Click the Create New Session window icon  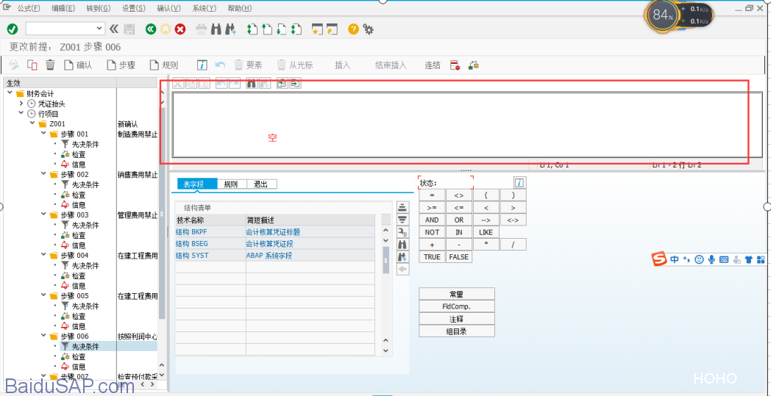tap(318, 29)
